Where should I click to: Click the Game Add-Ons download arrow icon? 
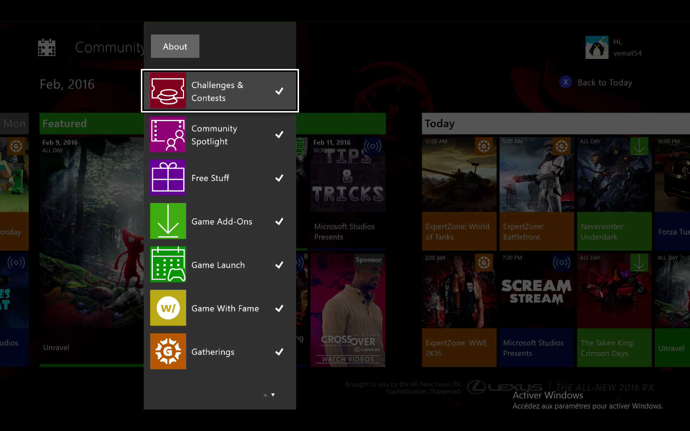pyautogui.click(x=168, y=221)
